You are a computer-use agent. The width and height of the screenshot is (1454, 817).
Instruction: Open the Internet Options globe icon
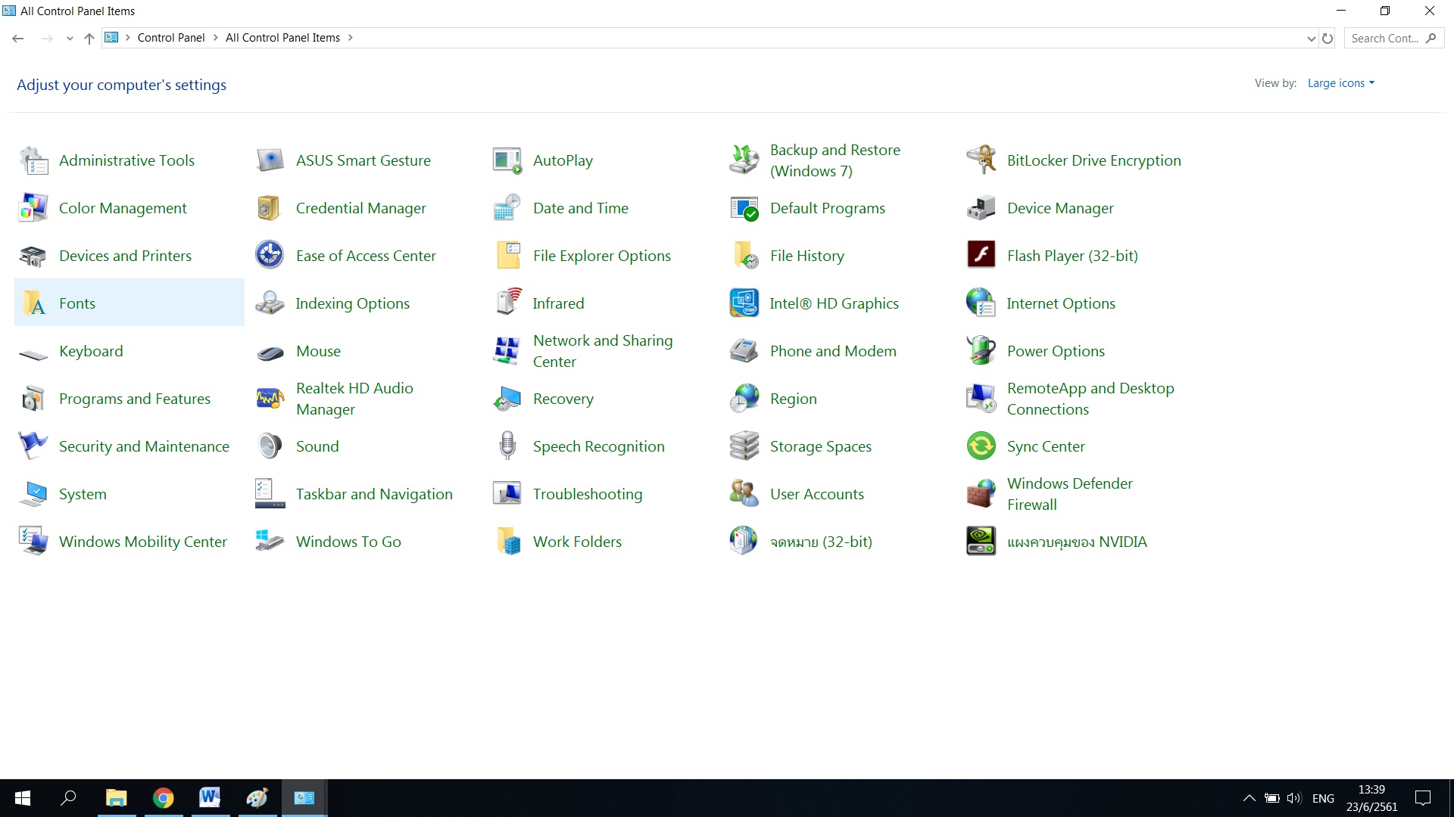click(x=981, y=303)
